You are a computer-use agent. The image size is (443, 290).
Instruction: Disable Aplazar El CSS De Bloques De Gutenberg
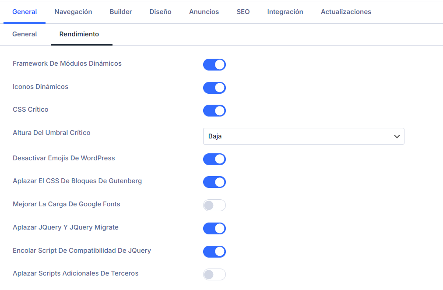coord(214,182)
